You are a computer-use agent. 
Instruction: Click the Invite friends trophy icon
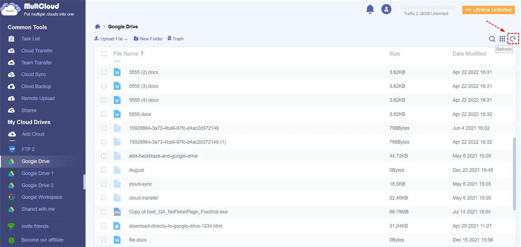tap(12, 226)
